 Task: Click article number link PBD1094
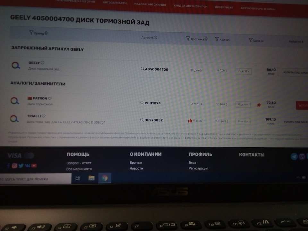[152, 103]
